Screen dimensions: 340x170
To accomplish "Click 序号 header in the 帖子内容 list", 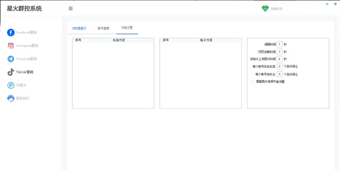I will point(166,40).
